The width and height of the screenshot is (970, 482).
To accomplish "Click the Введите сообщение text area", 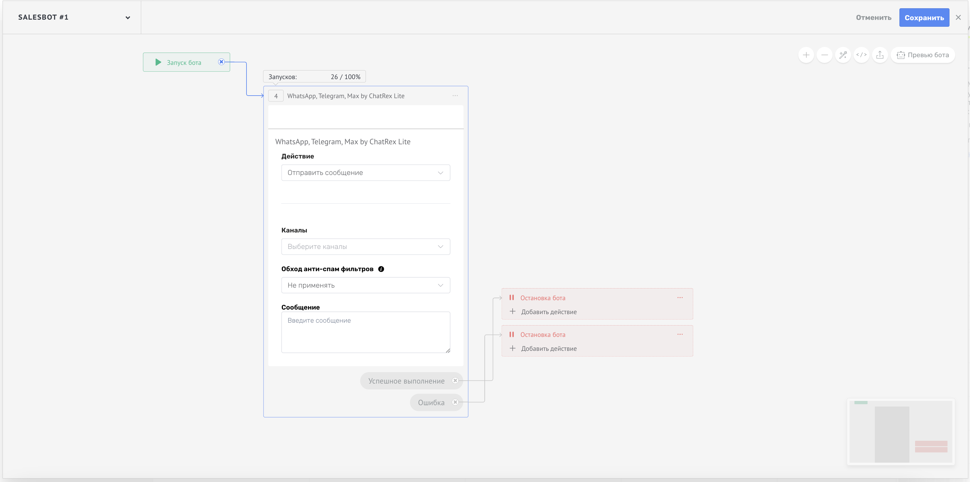I will 366,332.
